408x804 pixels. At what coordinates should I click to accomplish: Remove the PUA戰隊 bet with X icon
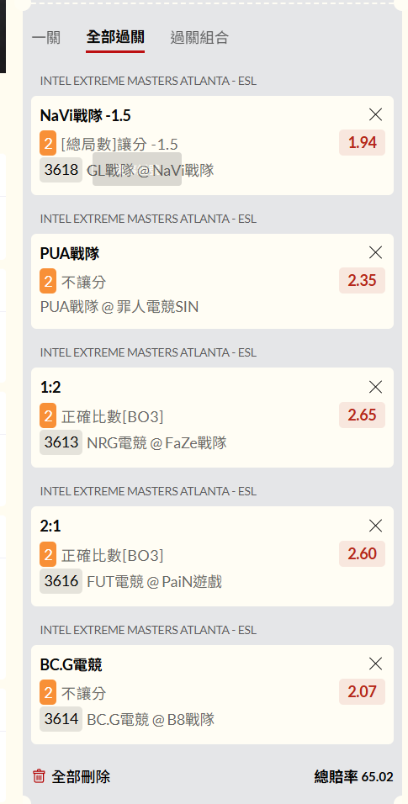point(376,252)
